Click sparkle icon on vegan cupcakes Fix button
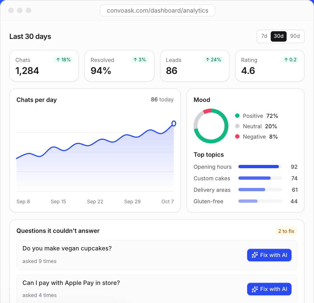This screenshot has height=303, width=314. (x=255, y=255)
